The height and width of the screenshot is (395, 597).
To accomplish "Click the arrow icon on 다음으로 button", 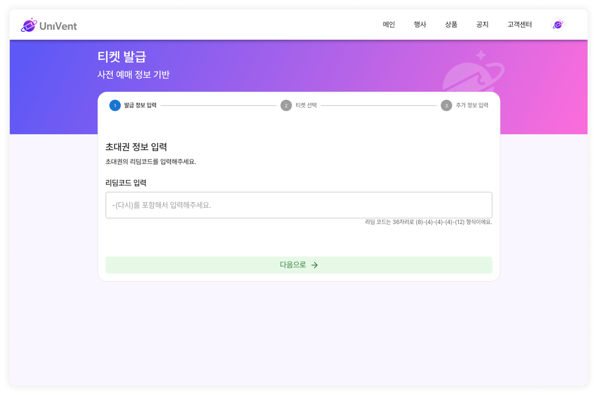I will click(x=315, y=265).
